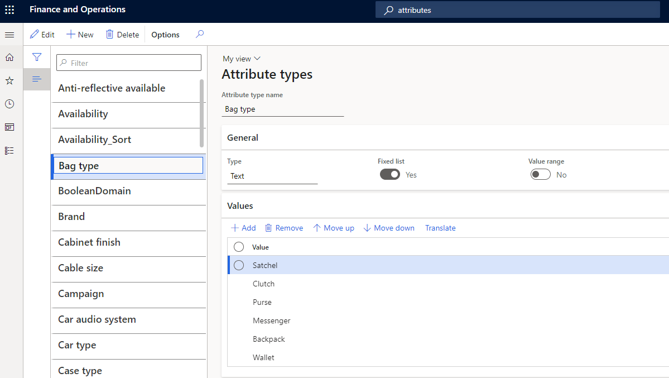Click the toolbar search magnifier
The width and height of the screenshot is (669, 378).
coord(199,34)
